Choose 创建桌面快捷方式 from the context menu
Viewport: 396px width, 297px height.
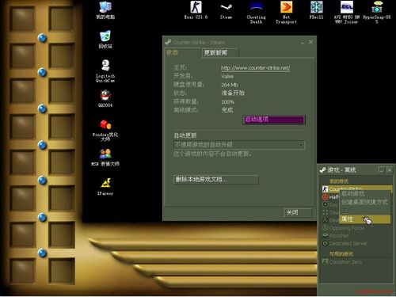tap(364, 202)
